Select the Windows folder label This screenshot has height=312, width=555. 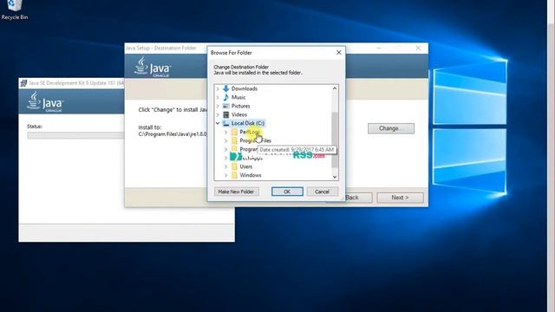(251, 175)
